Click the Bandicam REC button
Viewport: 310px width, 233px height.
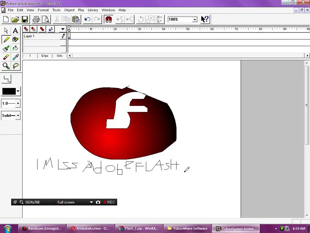pos(109,202)
